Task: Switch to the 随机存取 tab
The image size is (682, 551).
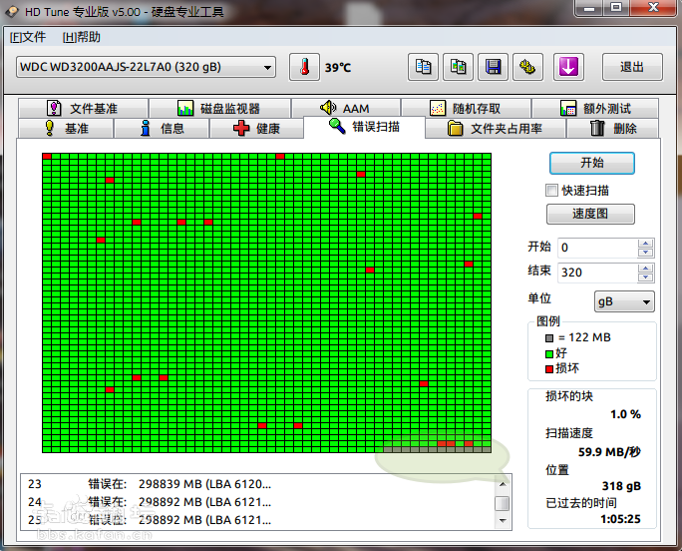Action: 466,108
